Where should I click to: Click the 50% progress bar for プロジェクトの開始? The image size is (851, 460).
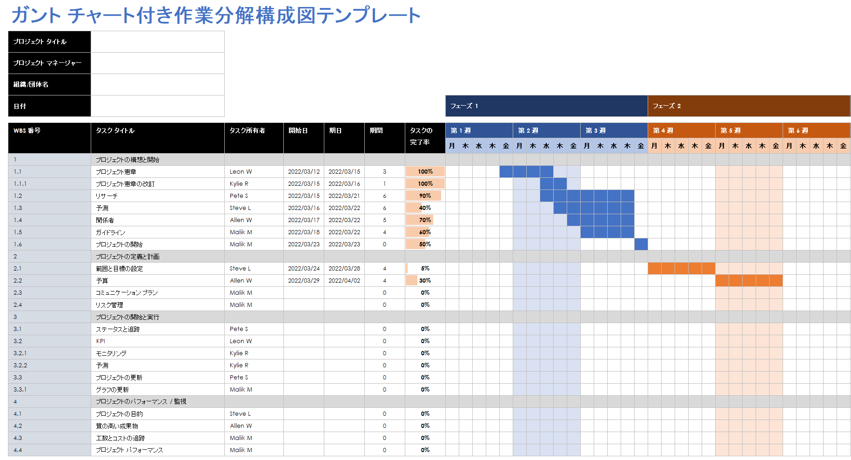coord(415,244)
